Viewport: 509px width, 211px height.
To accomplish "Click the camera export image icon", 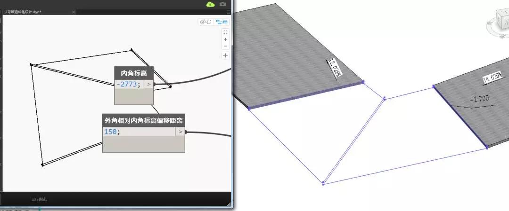I will pyautogui.click(x=222, y=4).
